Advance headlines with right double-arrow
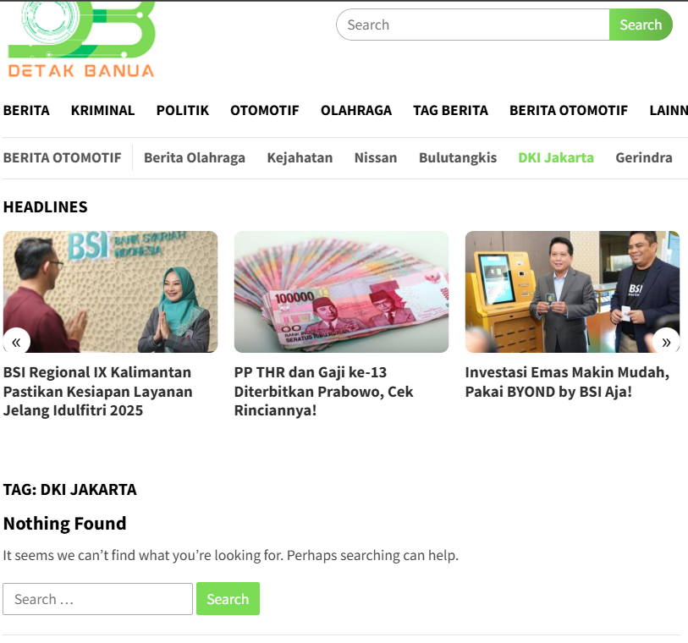This screenshot has height=643, width=688. [x=666, y=342]
